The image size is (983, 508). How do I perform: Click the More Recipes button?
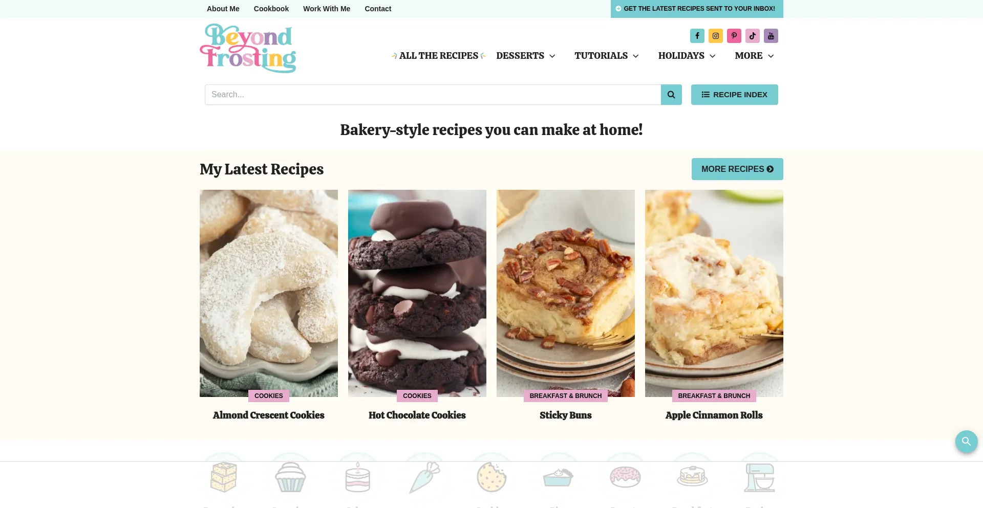(737, 169)
